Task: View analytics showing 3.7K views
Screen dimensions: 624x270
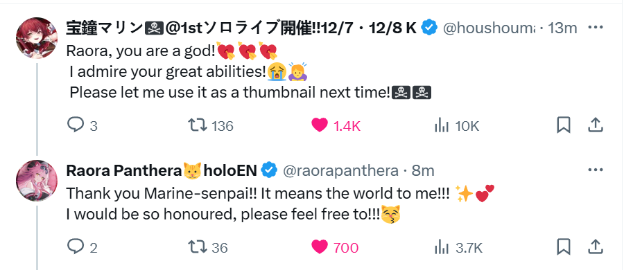Action: 458,248
